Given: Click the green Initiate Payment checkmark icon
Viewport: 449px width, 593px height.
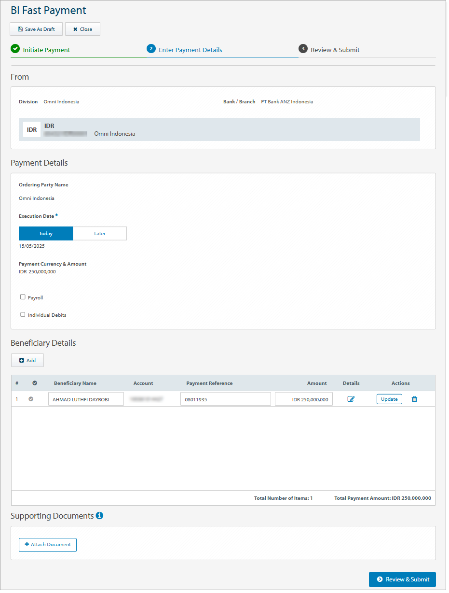Looking at the screenshot, I should click(15, 49).
